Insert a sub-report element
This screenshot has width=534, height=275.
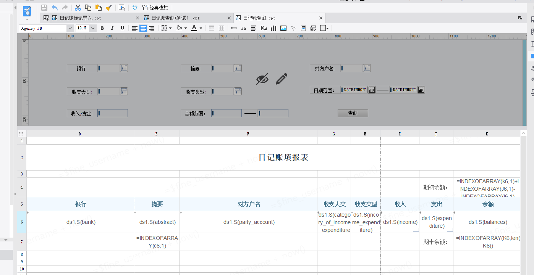pos(303,28)
